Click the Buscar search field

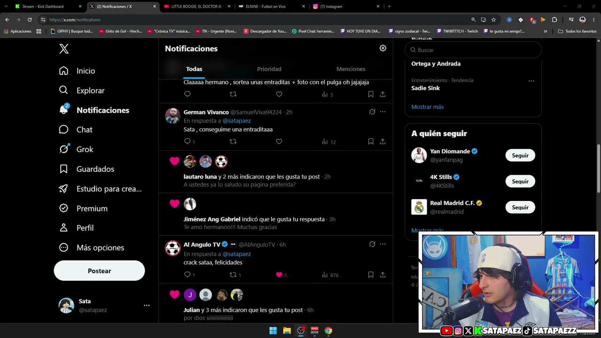[x=473, y=50]
